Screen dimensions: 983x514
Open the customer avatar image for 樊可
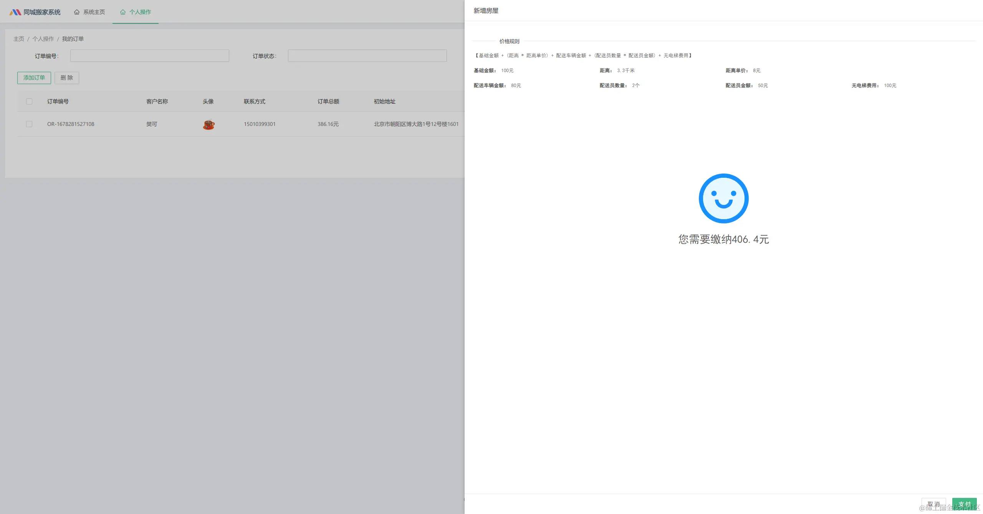209,124
